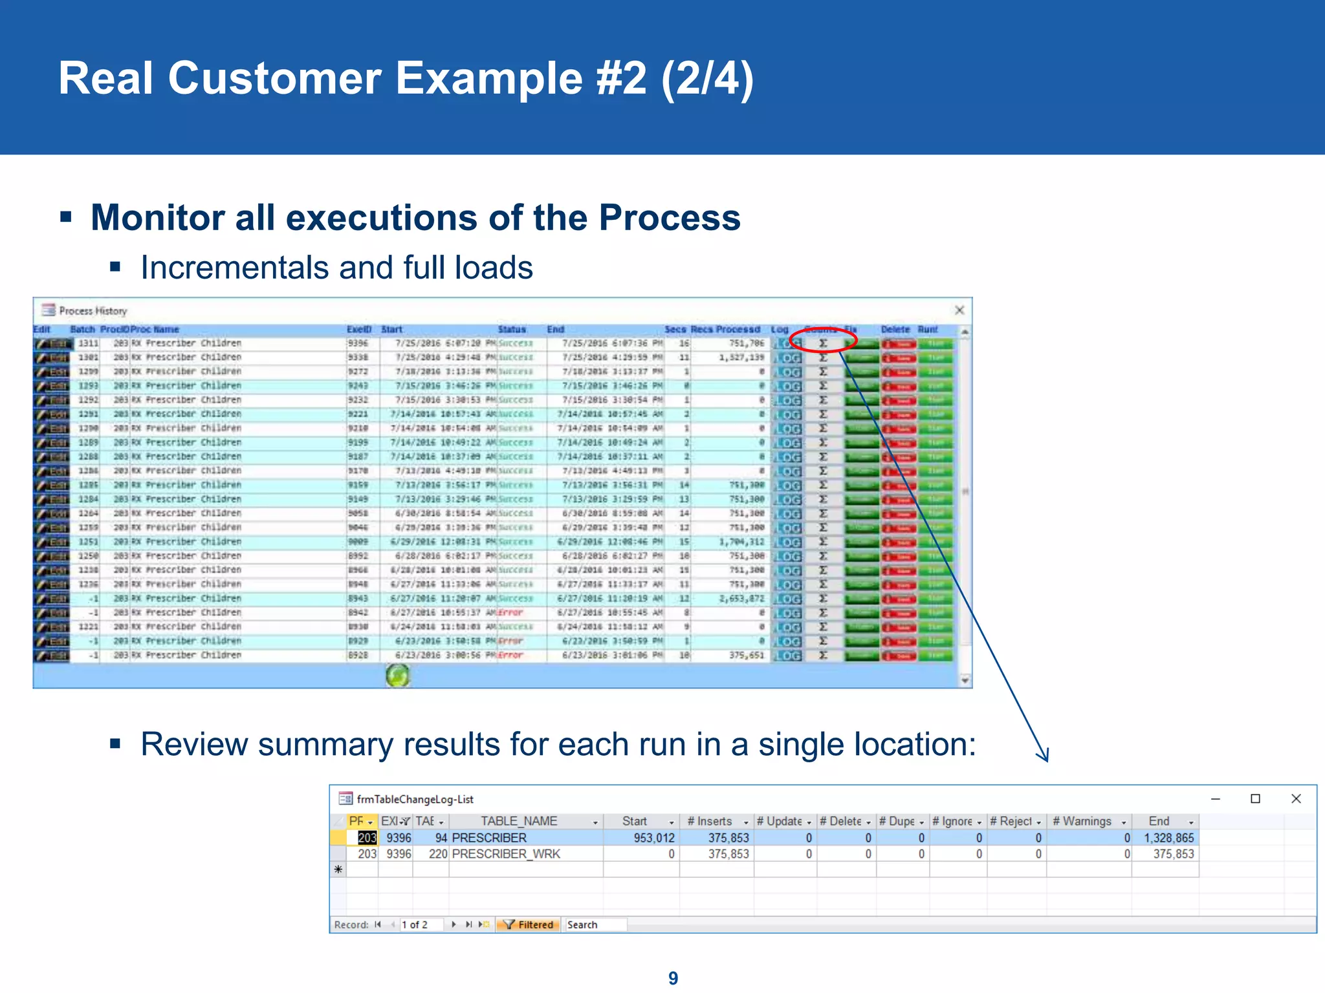Delete the ExeID 8929 error record
Screen dimensions: 1325x993
tap(899, 641)
